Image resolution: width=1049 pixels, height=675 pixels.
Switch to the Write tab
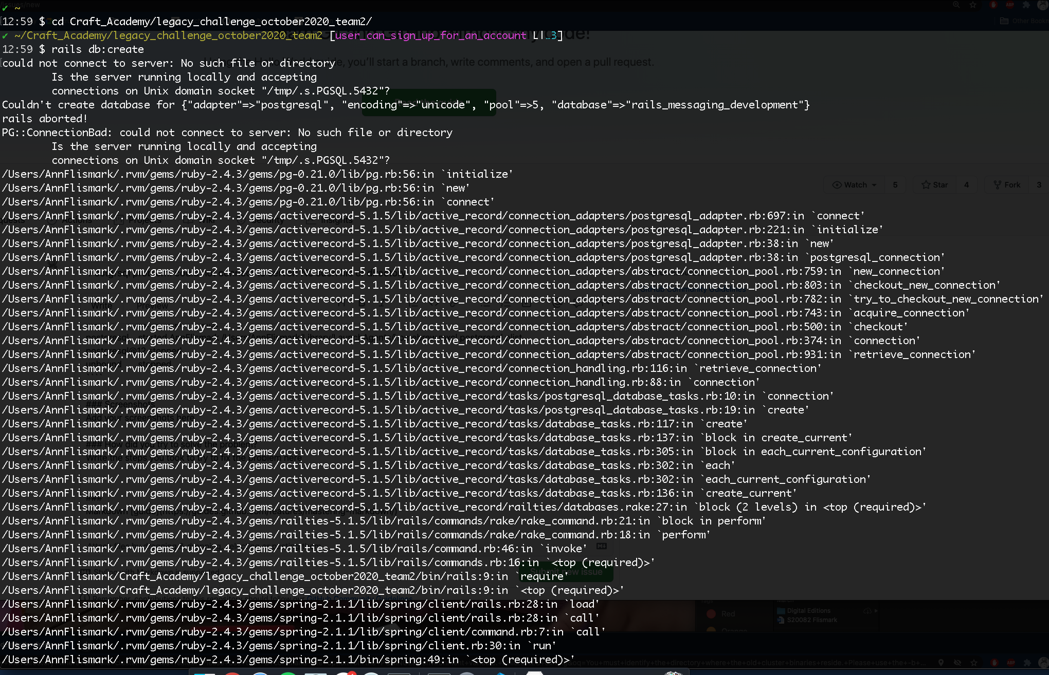[x=102, y=306]
